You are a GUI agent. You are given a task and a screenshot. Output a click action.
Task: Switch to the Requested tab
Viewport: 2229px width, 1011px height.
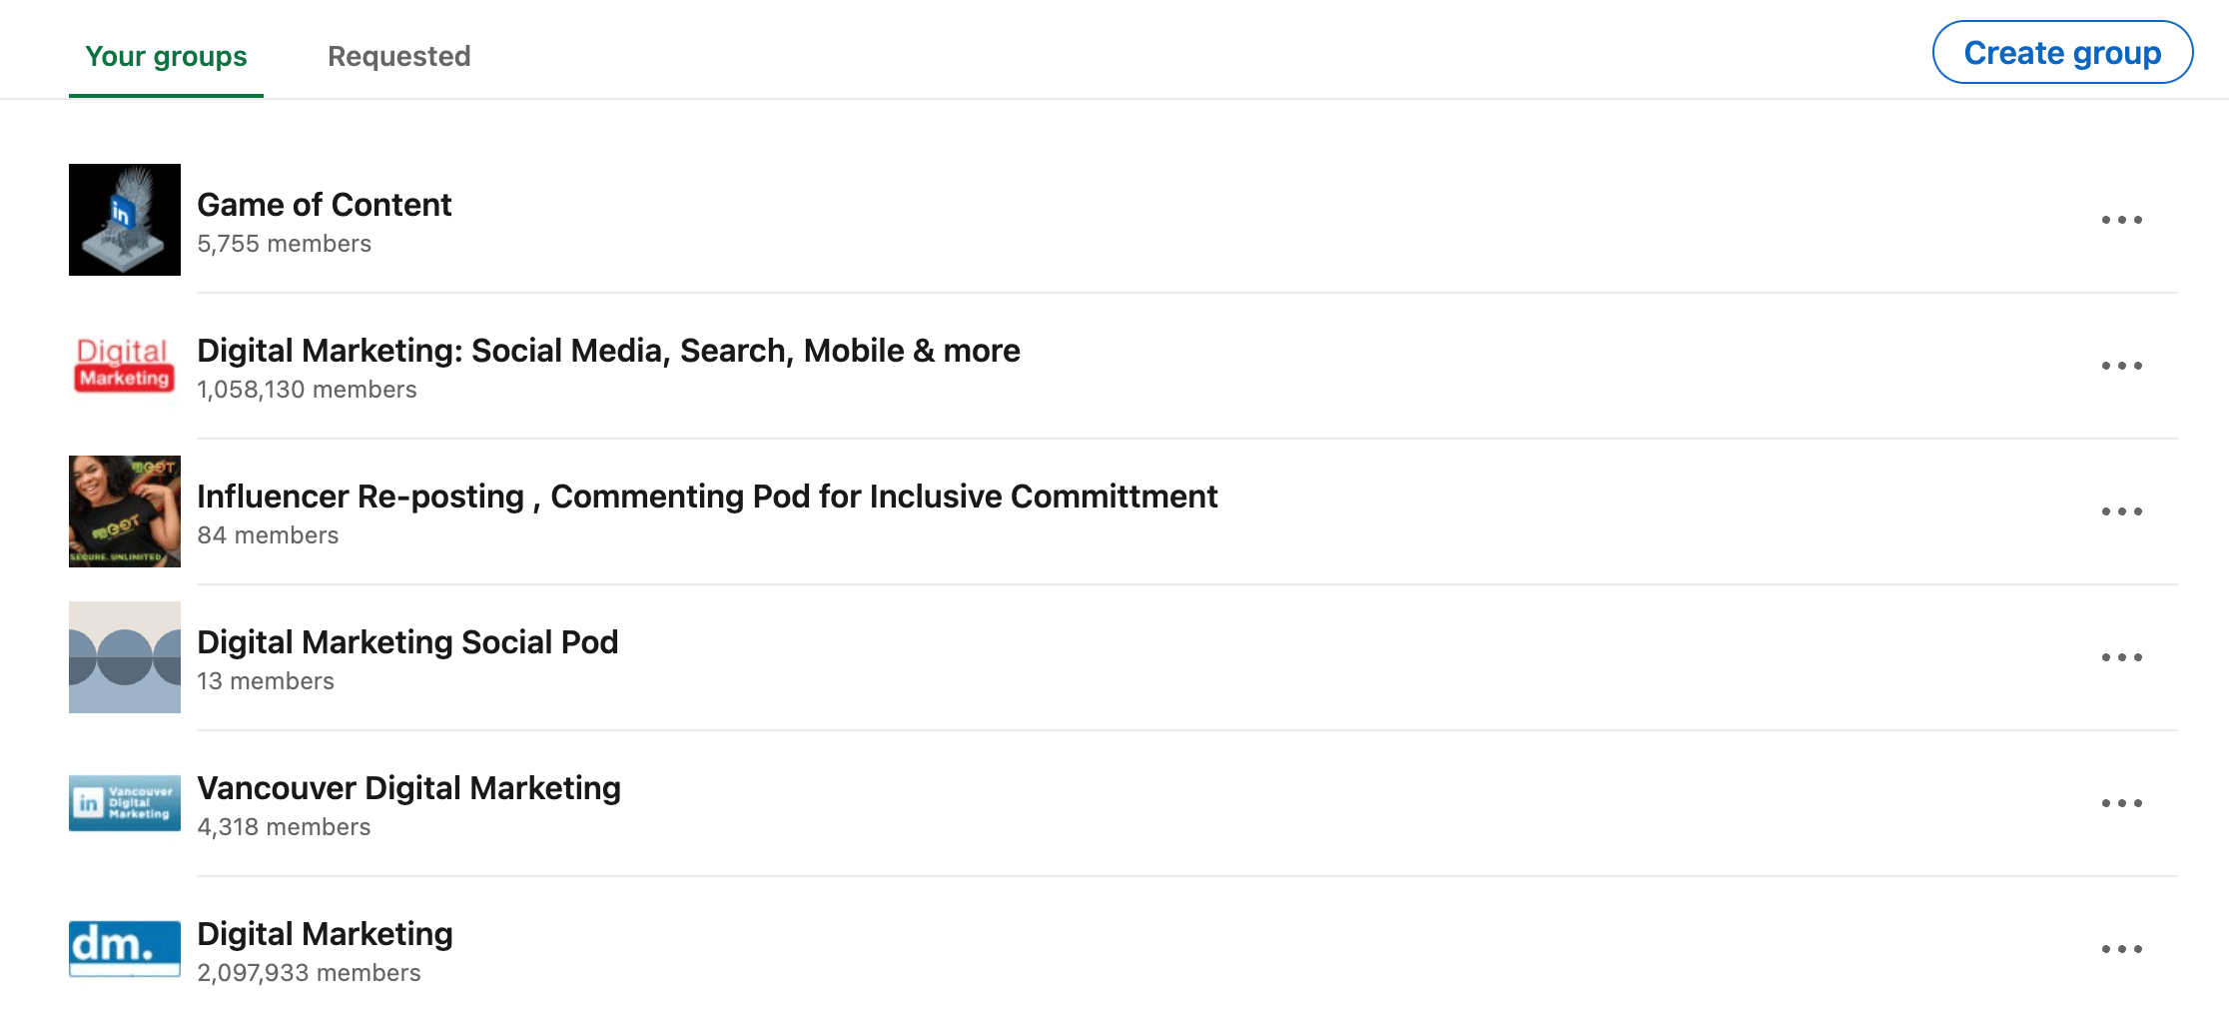(398, 56)
